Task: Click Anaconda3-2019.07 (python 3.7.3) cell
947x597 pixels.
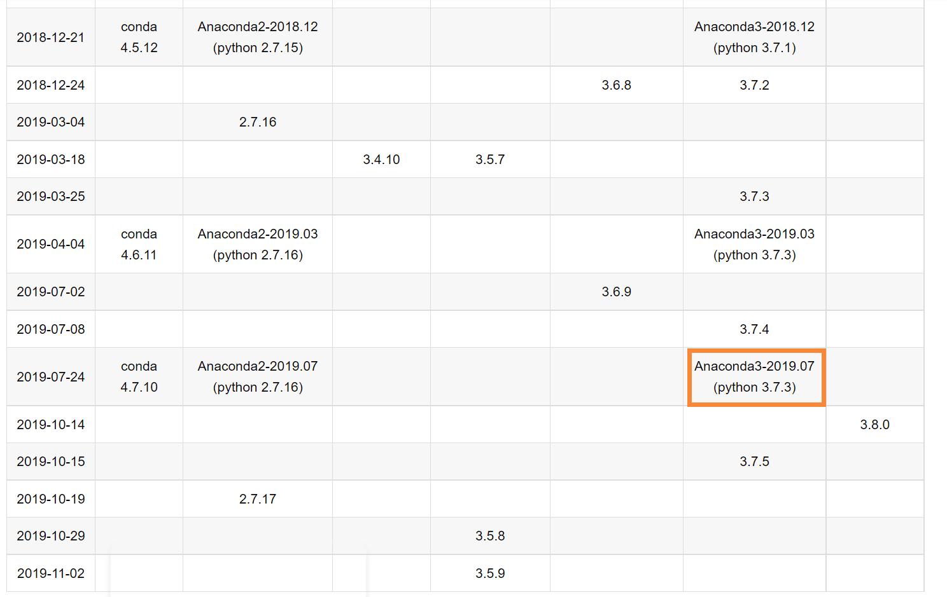Action: 756,377
